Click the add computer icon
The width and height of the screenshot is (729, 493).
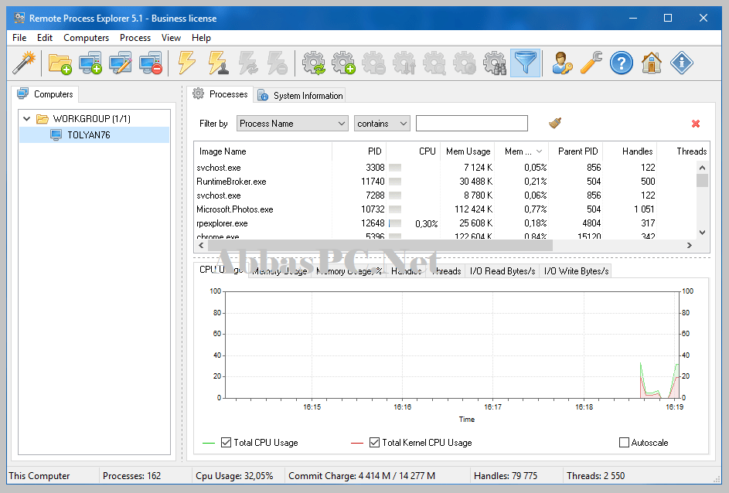(x=90, y=63)
